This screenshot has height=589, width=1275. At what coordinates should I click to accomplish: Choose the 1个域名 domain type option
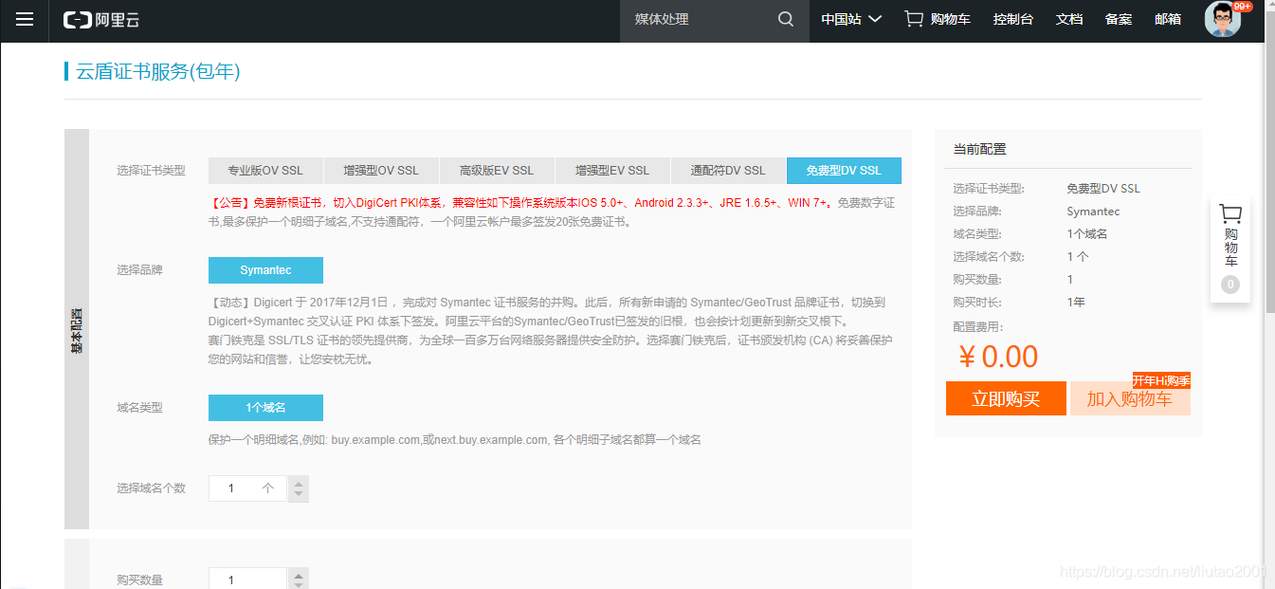click(265, 408)
